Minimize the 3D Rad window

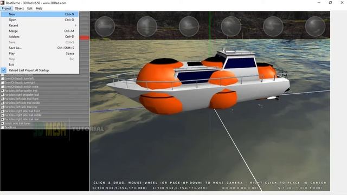pyautogui.click(x=319, y=3)
